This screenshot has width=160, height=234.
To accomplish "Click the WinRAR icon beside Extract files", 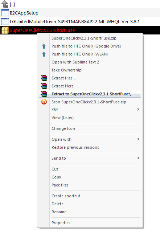I will coord(44,78).
